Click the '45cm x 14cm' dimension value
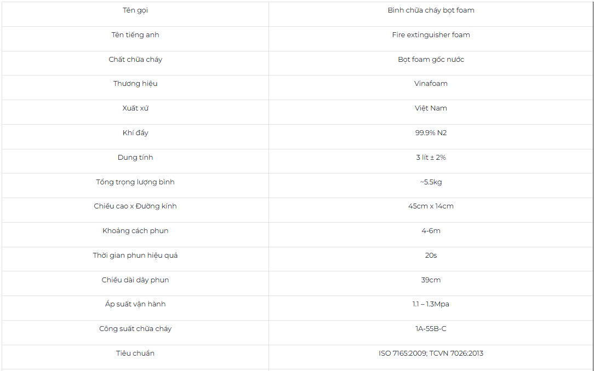 (431, 206)
